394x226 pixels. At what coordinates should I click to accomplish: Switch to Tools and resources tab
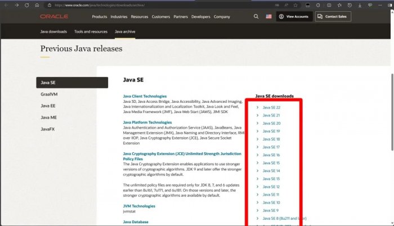[x=91, y=31]
